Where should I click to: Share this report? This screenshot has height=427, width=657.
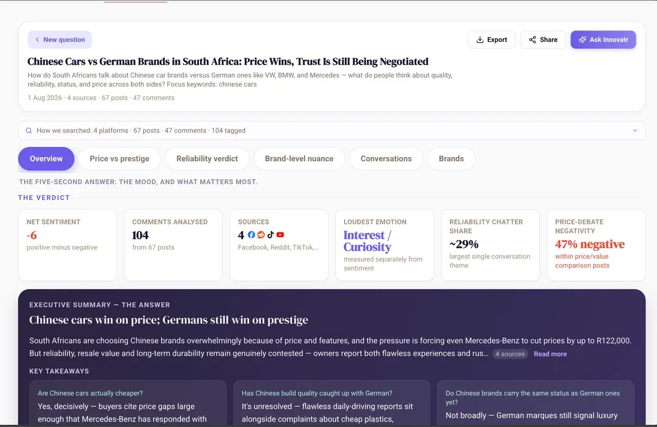coord(542,39)
